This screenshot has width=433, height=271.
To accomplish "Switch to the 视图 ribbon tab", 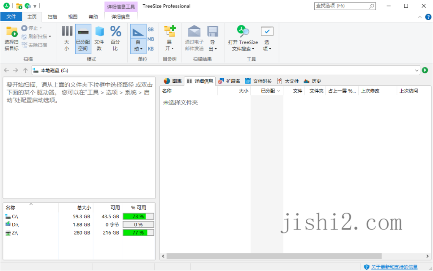I will (x=73, y=17).
